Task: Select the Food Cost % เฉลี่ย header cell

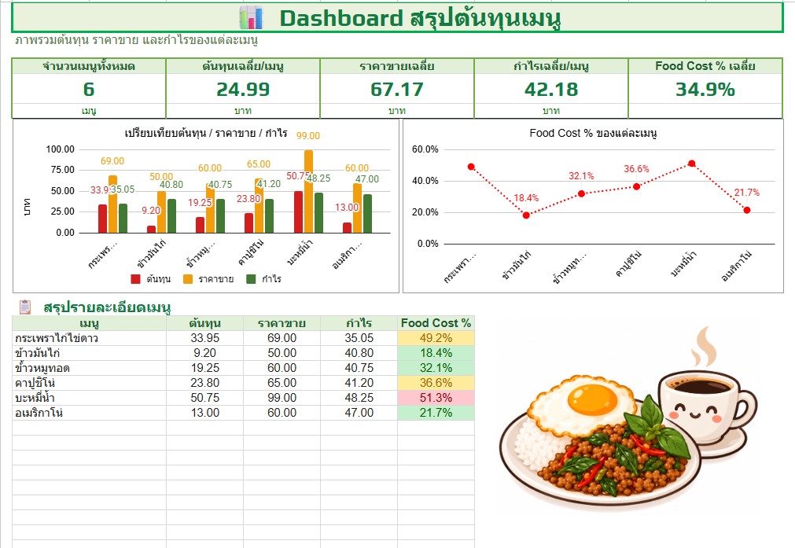Action: 705,66
